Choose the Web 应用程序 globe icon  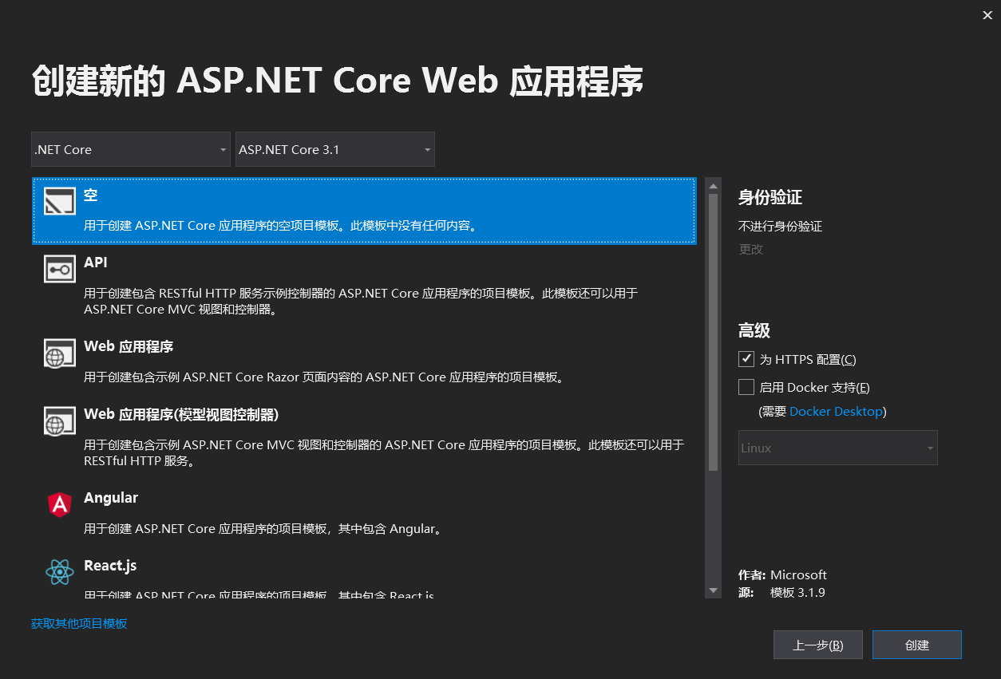coord(60,353)
